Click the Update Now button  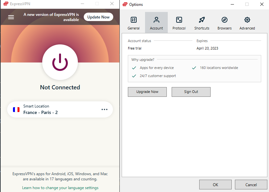[x=98, y=17]
